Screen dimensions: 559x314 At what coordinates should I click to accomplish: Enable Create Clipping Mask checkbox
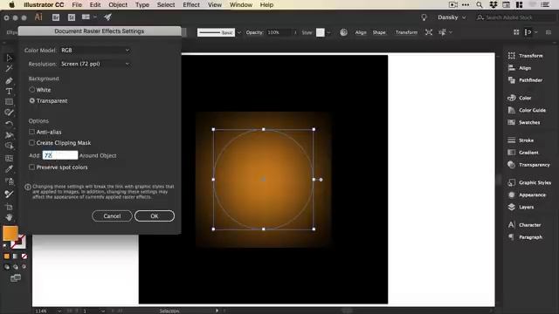31,143
